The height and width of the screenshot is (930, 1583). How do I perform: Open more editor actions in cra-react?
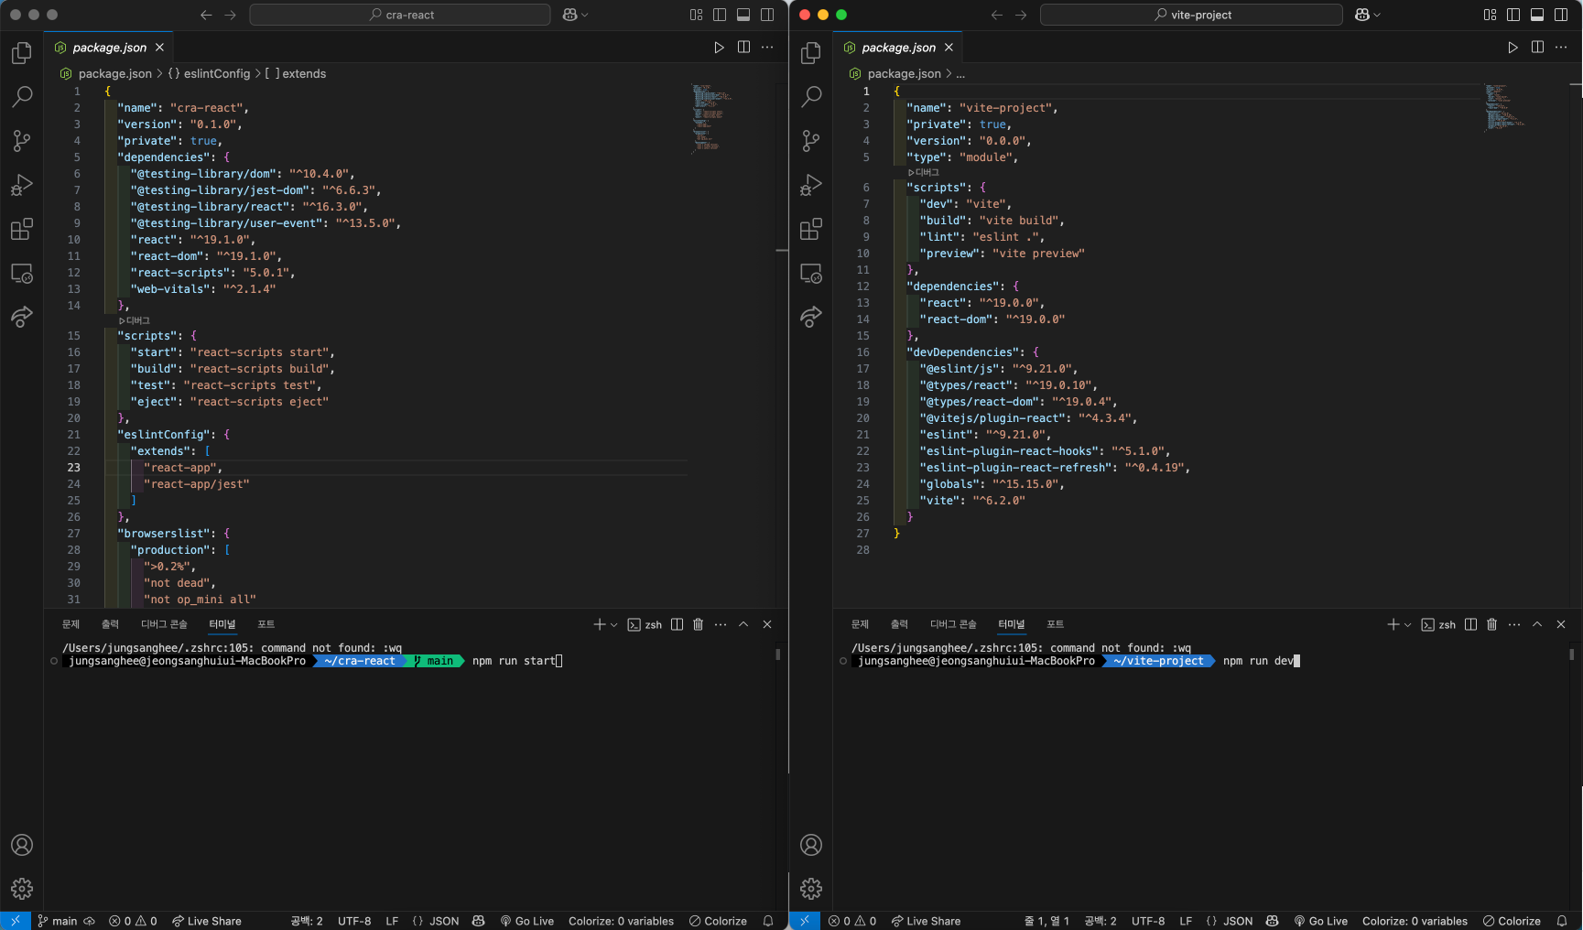[x=767, y=48]
